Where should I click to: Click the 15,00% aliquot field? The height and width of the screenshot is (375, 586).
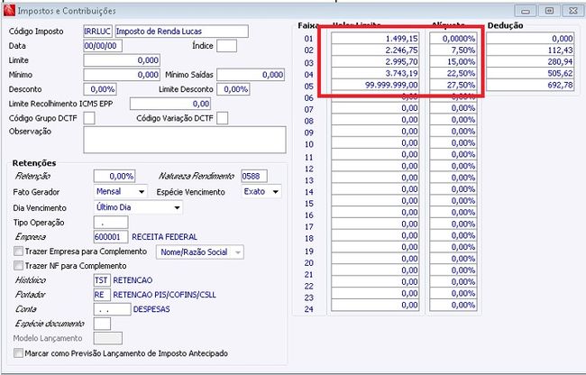[x=453, y=61]
